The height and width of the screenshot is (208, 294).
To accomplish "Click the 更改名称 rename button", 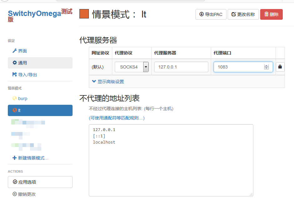I will click(243, 14).
